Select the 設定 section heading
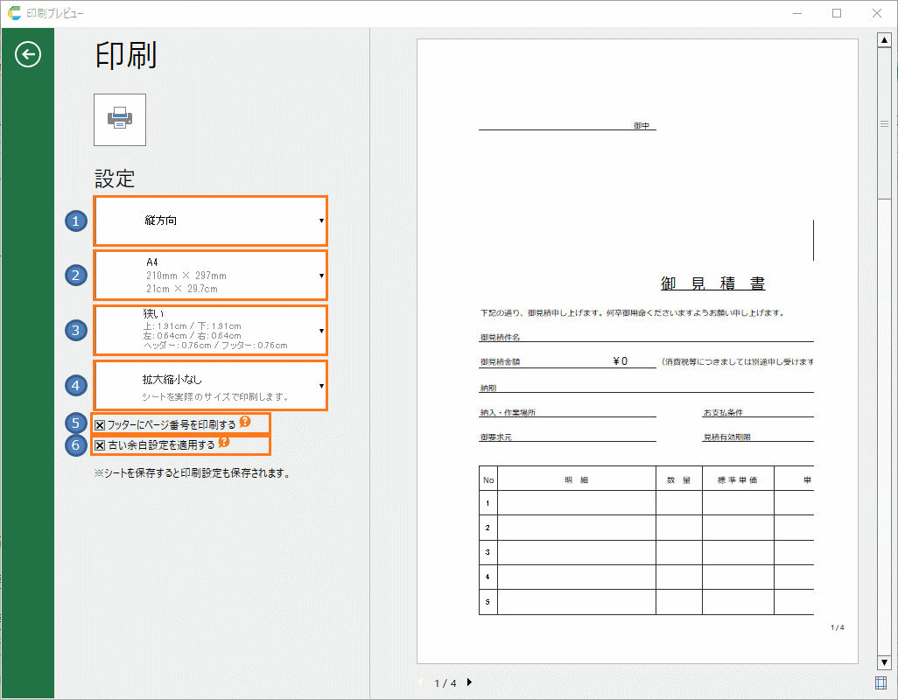Viewport: 898px width, 700px height. click(x=114, y=178)
